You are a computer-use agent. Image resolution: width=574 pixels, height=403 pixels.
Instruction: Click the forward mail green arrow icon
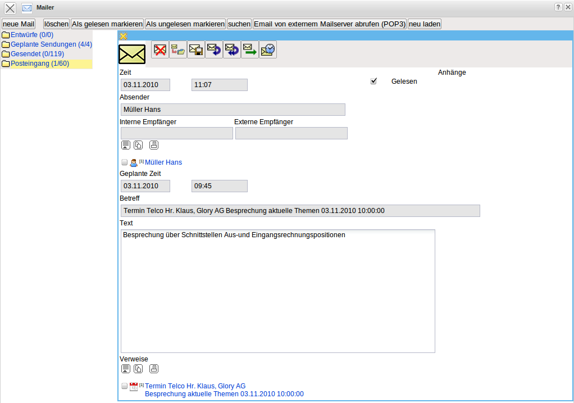click(250, 49)
